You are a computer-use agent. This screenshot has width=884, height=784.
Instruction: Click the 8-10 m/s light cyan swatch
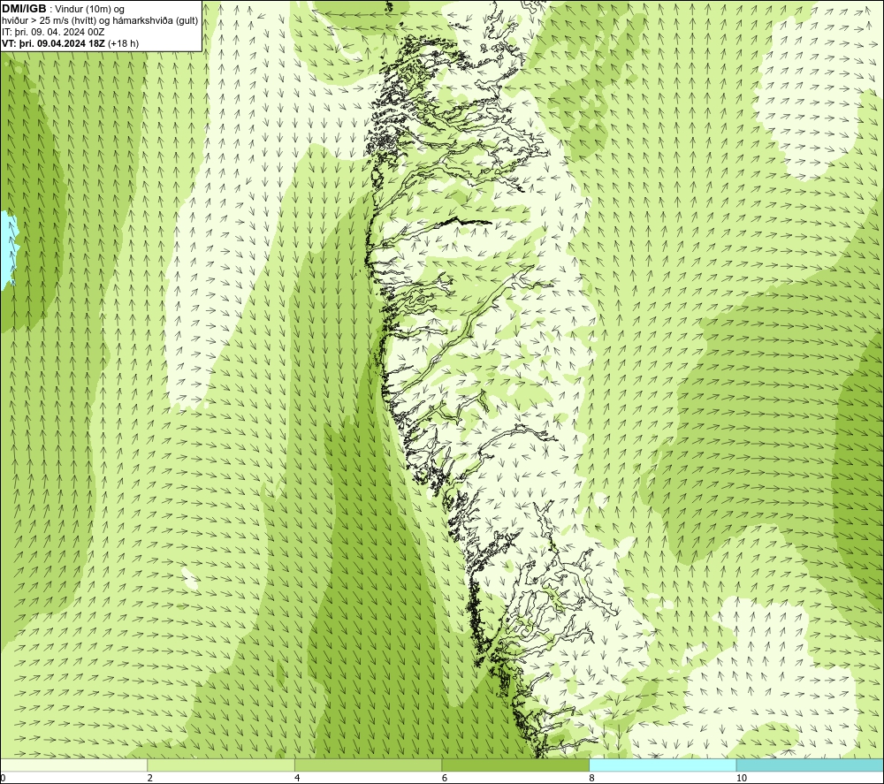[662, 765]
